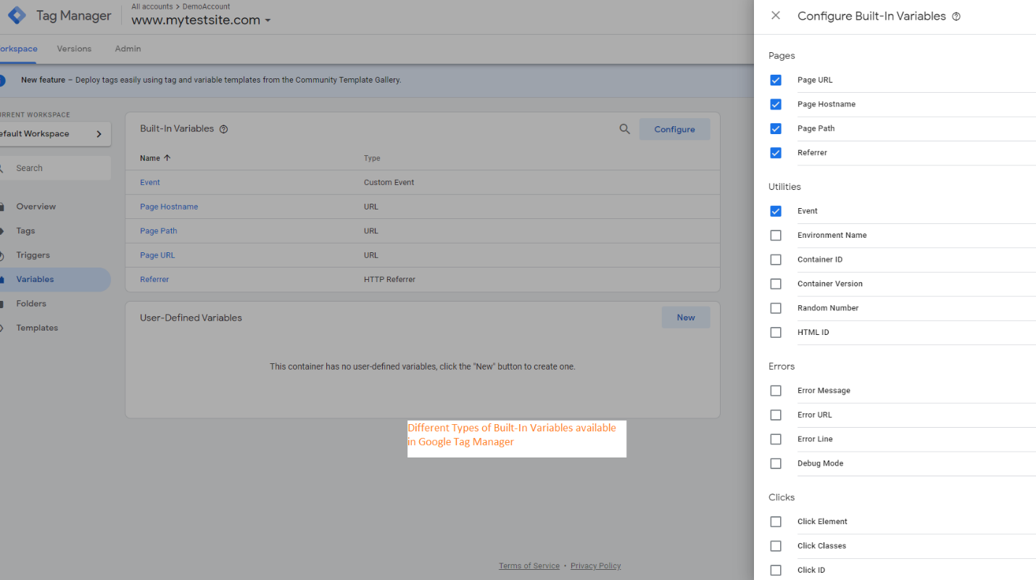Open Templates in the sidebar
Viewport: 1036px width, 580px height.
tap(37, 328)
